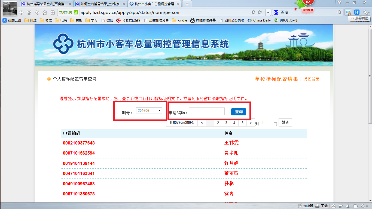The image size is (372, 209).
Task: Refresh the page with the reload icon
Action: click(x=29, y=13)
